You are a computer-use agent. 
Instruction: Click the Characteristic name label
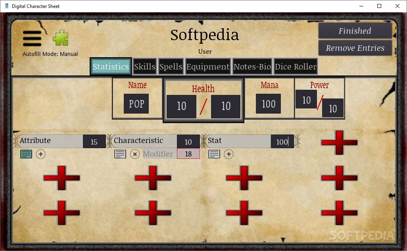(138, 141)
